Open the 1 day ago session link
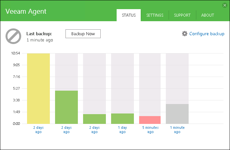Screen dimensions: 230x150 tap(122, 130)
